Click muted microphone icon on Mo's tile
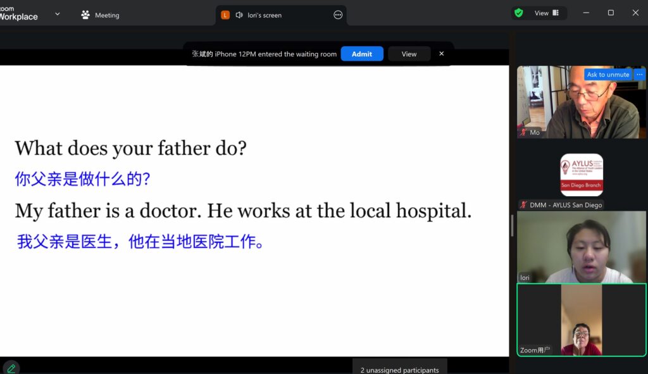Viewport: 648px width, 374px height. point(523,133)
